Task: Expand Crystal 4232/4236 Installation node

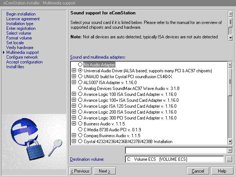Action: click(74, 142)
